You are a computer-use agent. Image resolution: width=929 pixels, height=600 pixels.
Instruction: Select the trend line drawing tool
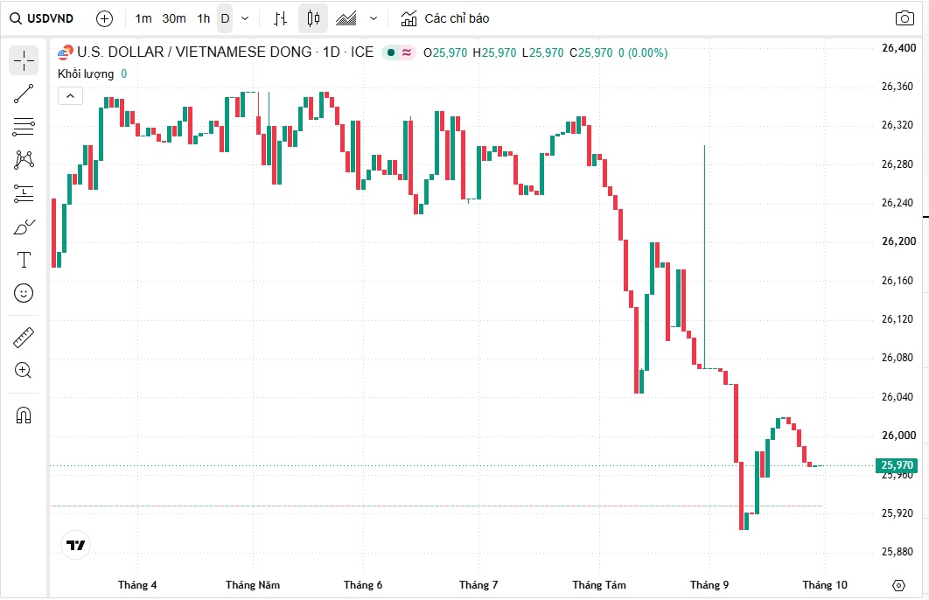(24, 94)
